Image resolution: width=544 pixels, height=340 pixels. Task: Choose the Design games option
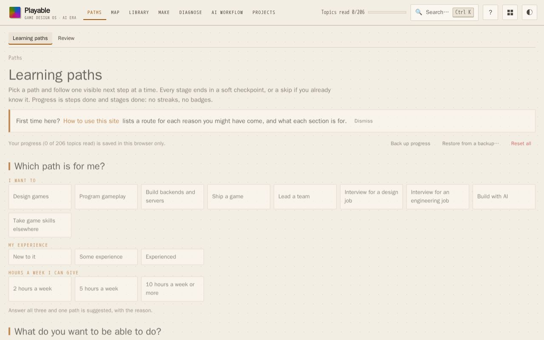40,197
